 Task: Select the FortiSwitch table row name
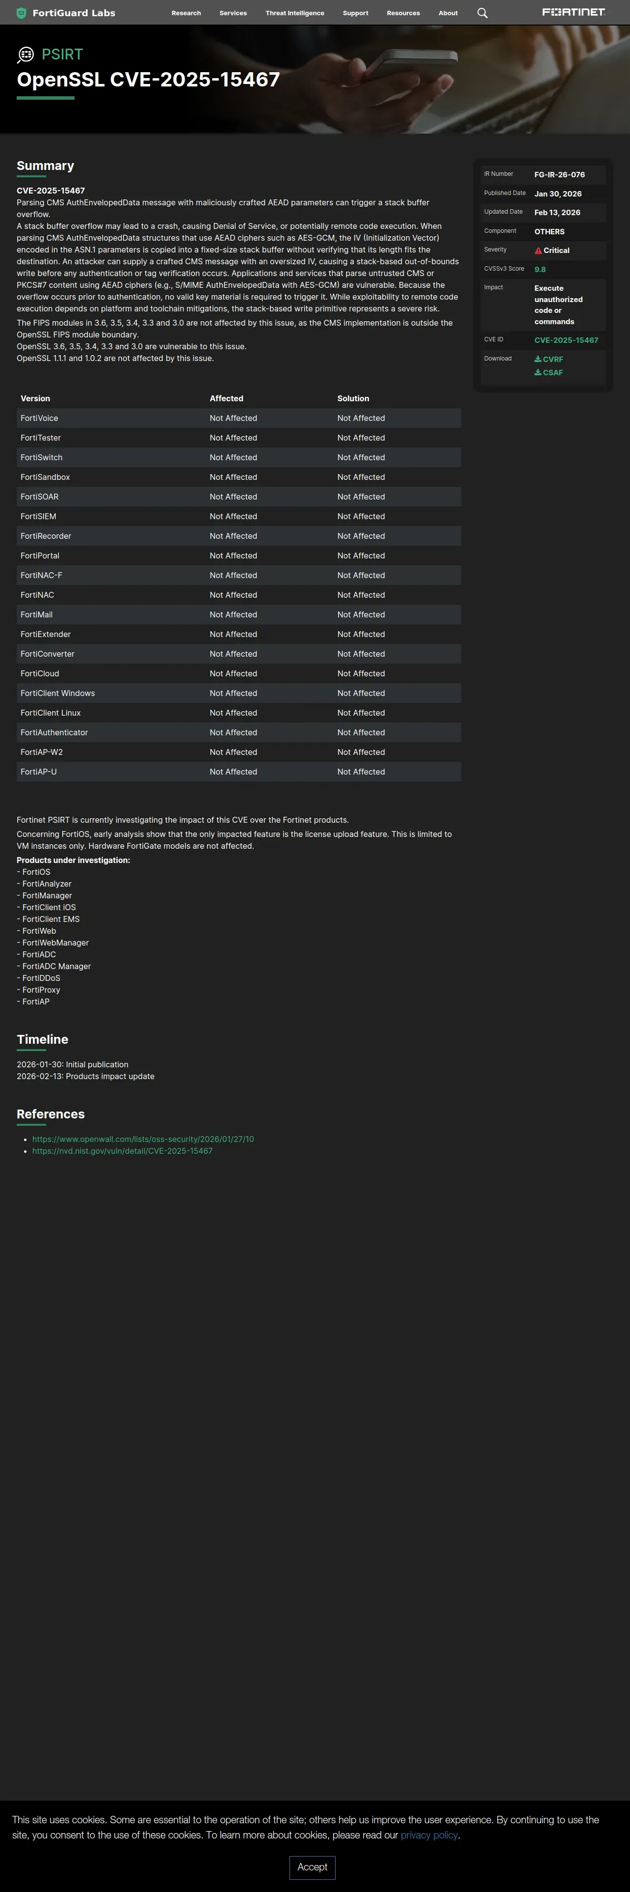(x=41, y=458)
